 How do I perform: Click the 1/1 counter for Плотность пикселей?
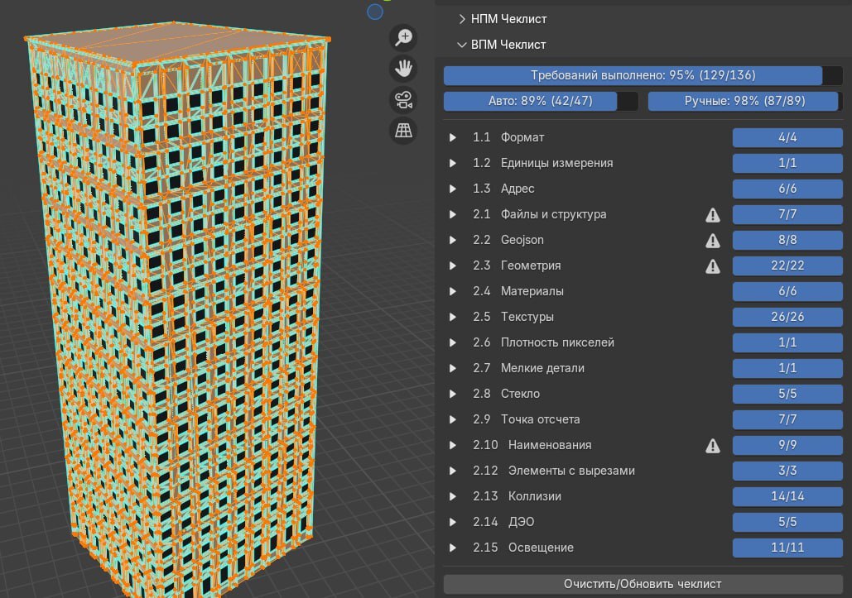click(787, 342)
